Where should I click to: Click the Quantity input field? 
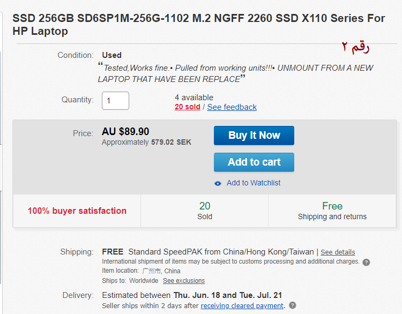pos(115,101)
